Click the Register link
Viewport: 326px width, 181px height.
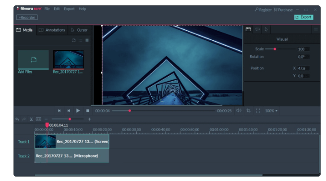tap(263, 10)
